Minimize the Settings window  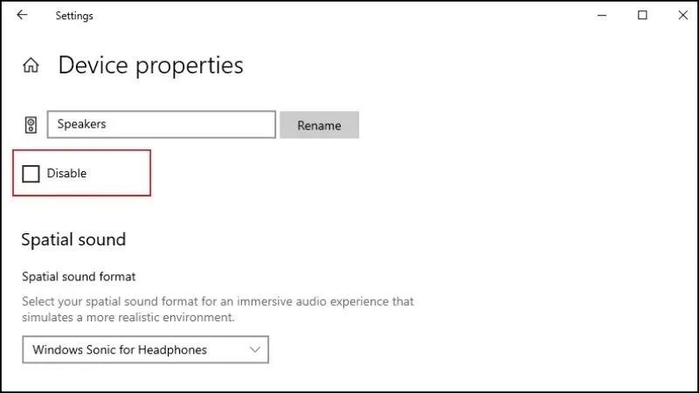pos(603,15)
